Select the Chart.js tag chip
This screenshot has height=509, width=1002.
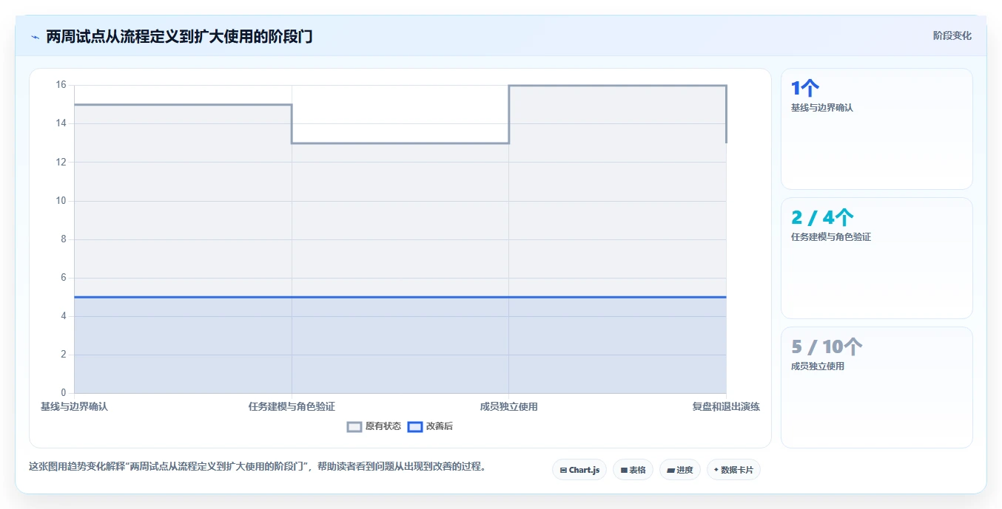coord(579,470)
